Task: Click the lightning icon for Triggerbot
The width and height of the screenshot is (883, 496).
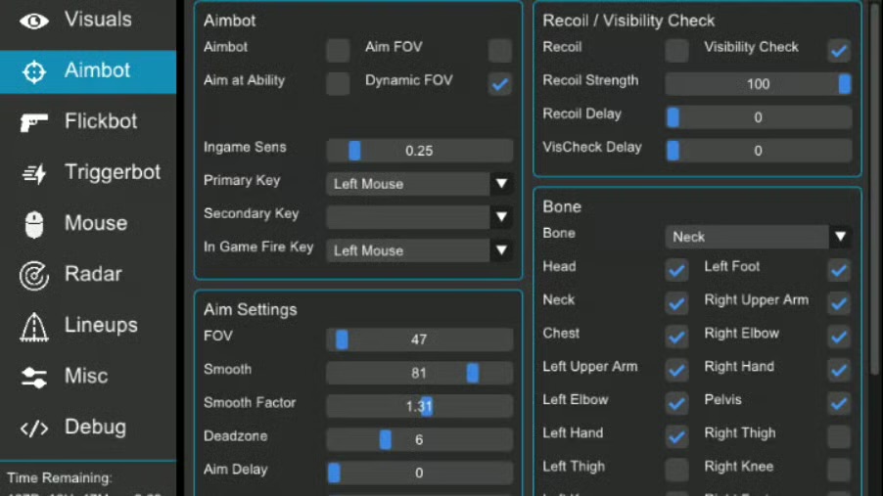Action: coord(34,173)
